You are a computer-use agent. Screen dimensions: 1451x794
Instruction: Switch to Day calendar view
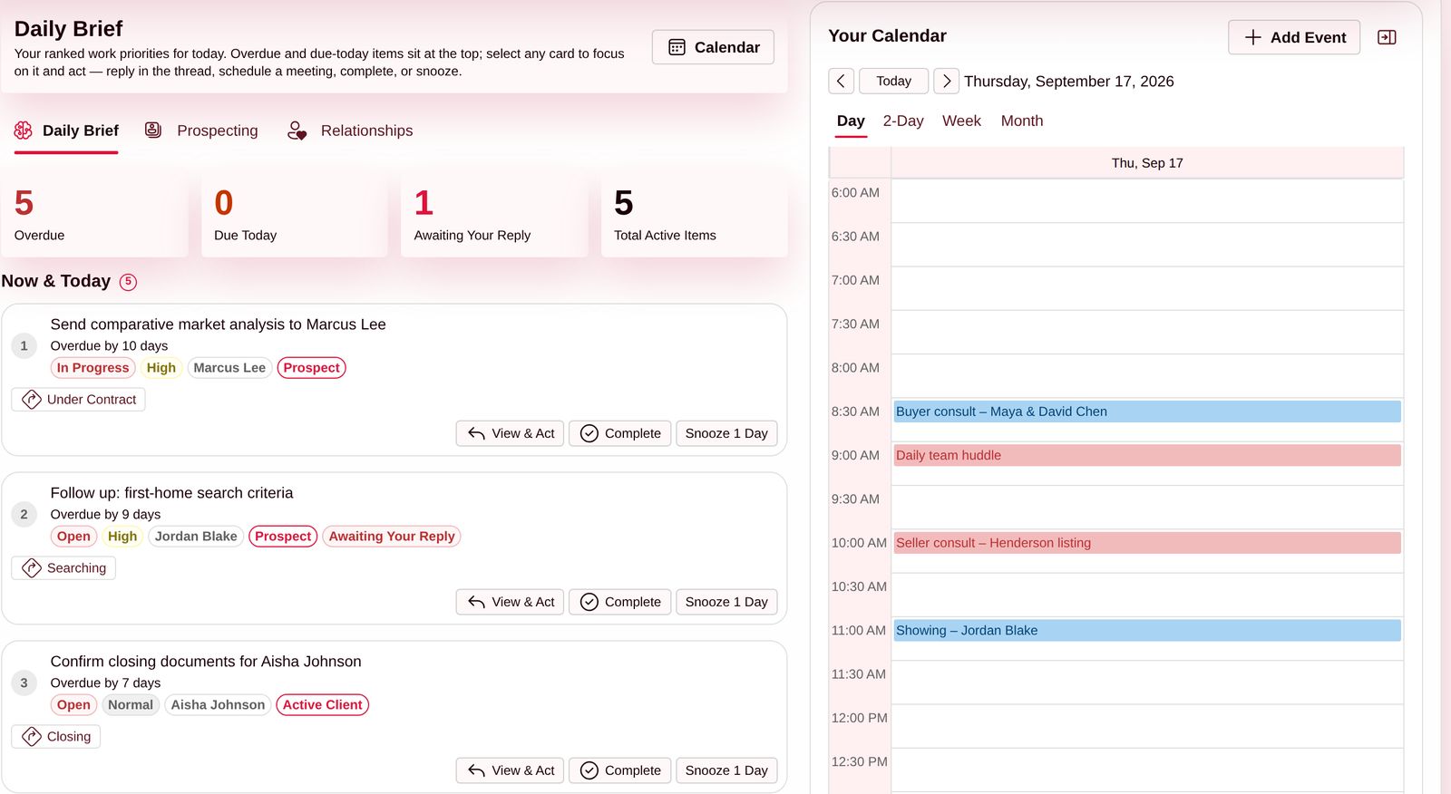[x=851, y=121]
